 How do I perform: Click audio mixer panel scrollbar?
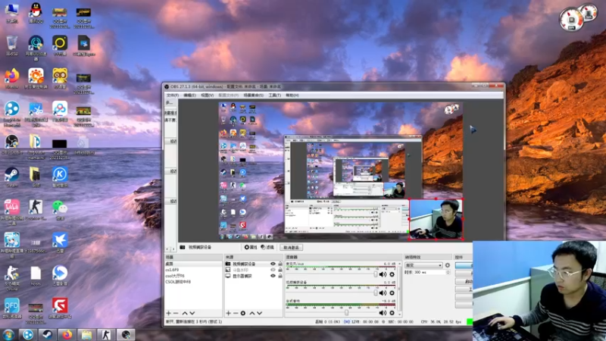(x=400, y=289)
